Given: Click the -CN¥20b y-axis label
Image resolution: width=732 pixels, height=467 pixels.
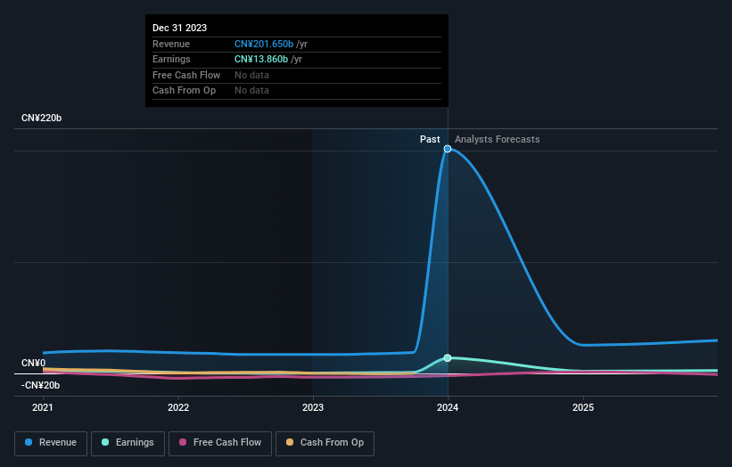Looking at the screenshot, I should [41, 385].
